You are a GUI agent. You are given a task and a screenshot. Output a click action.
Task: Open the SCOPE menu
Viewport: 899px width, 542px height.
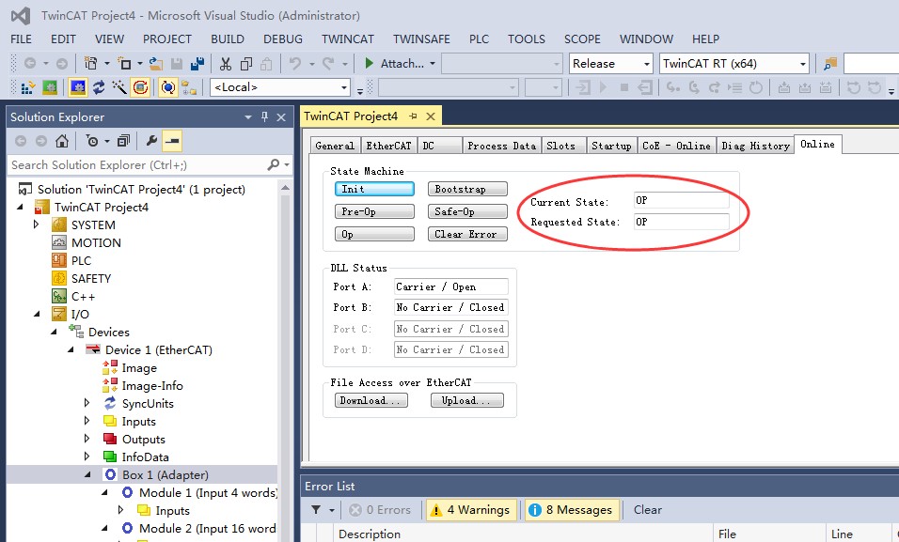(x=582, y=39)
